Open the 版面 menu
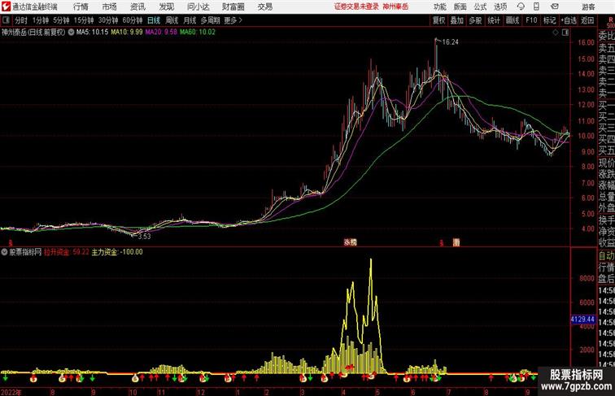The image size is (615, 396). pos(460,7)
